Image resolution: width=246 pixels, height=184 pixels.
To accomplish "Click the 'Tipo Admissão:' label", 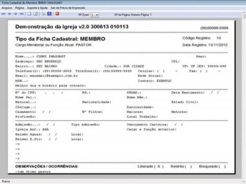I will pos(86,124).
